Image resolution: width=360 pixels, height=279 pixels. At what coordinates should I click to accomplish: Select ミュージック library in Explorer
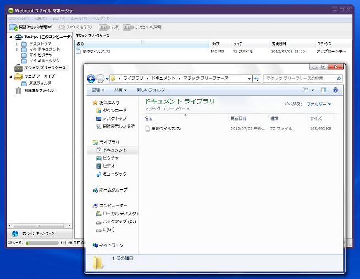click(x=114, y=174)
